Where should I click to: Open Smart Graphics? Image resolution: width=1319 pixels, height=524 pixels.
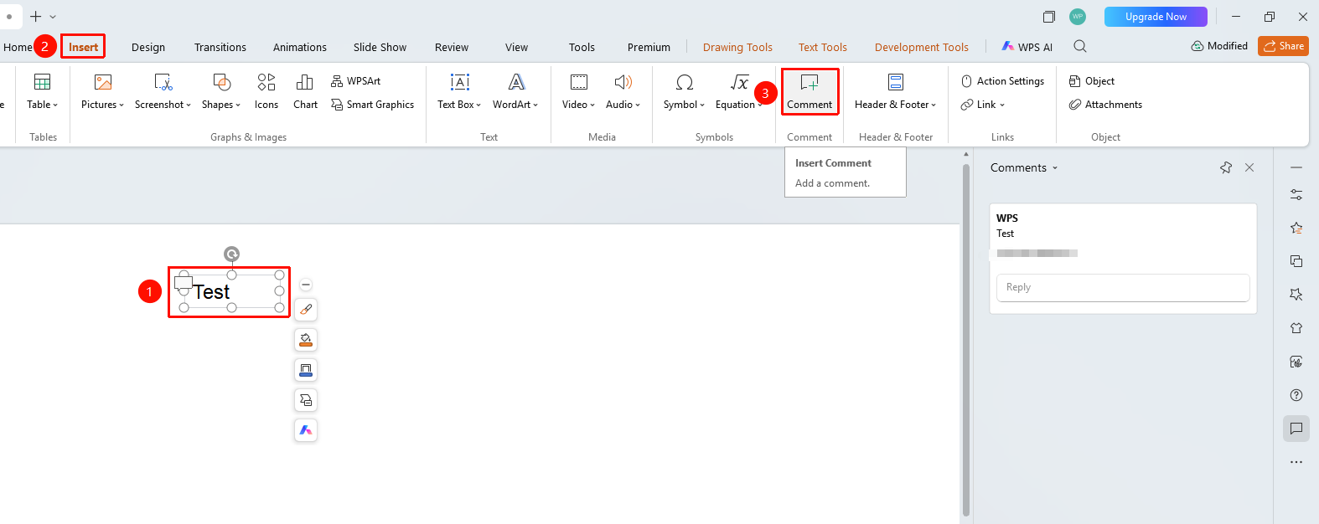373,105
